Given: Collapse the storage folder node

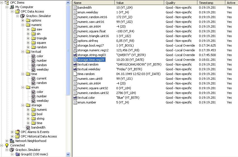Looking at the screenshot, I should click(23, 105).
